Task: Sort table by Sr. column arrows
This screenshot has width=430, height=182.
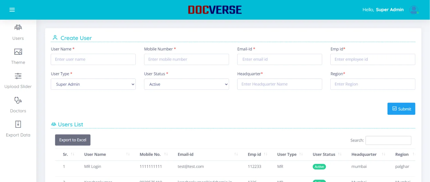Action: tap(72, 154)
